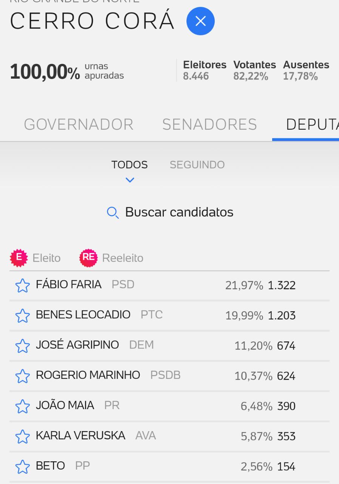The image size is (339, 484).
Task: Star candidate José Agripino
Action: [22, 346]
